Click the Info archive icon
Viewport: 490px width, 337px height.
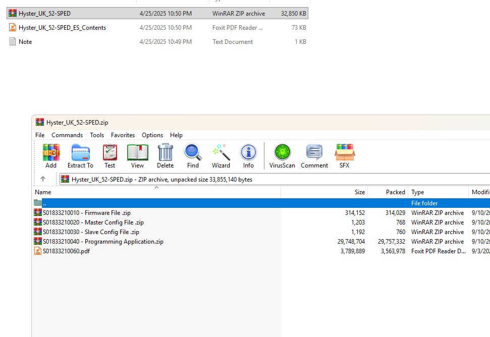pyautogui.click(x=248, y=155)
